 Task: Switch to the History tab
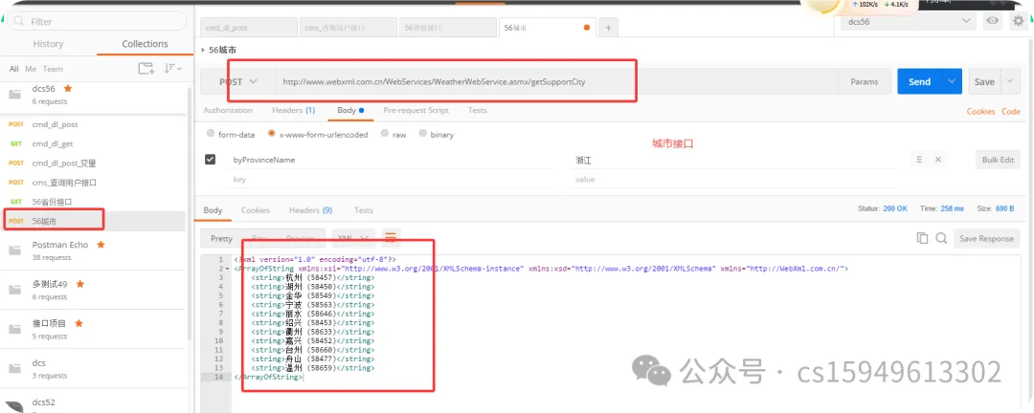coord(48,44)
